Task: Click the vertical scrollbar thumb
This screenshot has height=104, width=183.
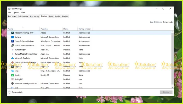Action: click(x=173, y=59)
